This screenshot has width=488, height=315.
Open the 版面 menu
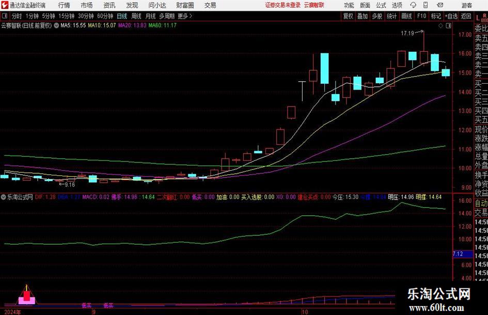pos(365,5)
